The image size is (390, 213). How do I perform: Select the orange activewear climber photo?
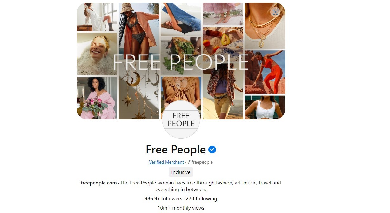point(265,72)
